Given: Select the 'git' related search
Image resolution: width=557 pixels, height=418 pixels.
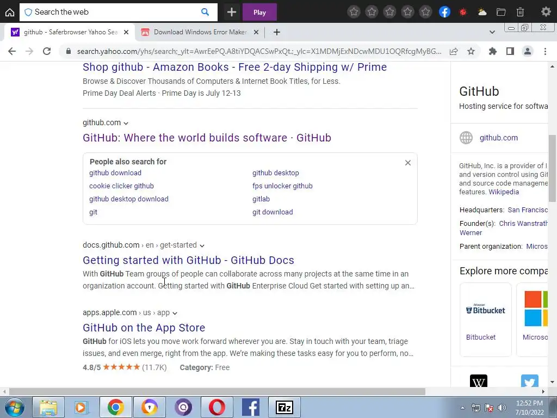Looking at the screenshot, I should point(93,212).
